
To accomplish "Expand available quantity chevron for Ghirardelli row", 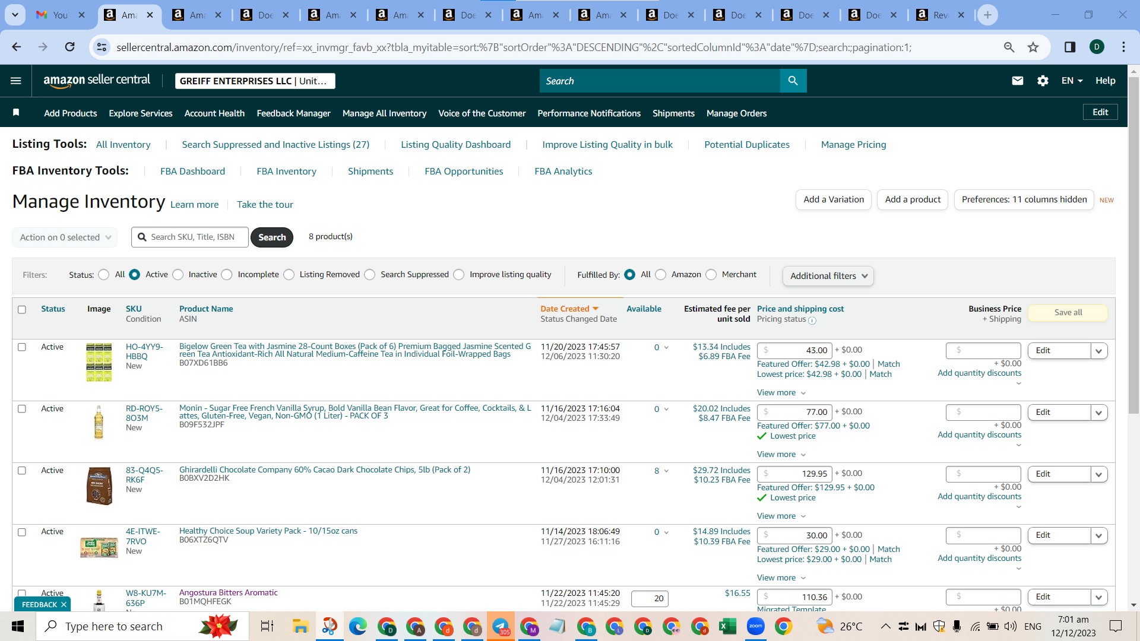I will coord(666,471).
